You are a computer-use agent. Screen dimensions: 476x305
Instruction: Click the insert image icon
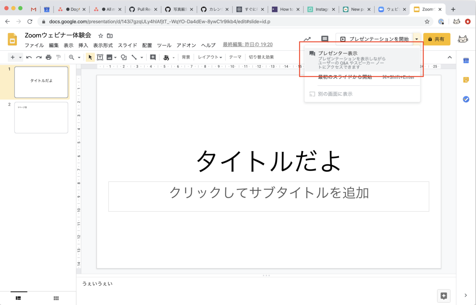pyautogui.click(x=109, y=57)
